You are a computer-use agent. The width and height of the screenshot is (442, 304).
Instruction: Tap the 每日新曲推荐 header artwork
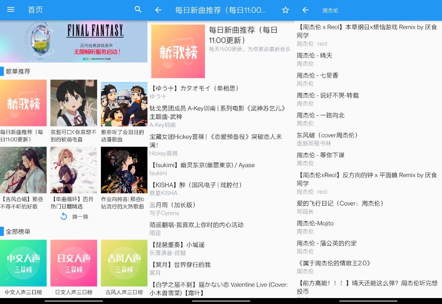coord(178,51)
